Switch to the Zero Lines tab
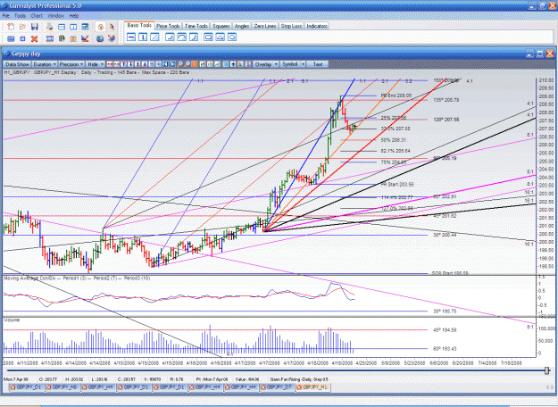The width and height of the screenshot is (558, 407). pyautogui.click(x=265, y=26)
